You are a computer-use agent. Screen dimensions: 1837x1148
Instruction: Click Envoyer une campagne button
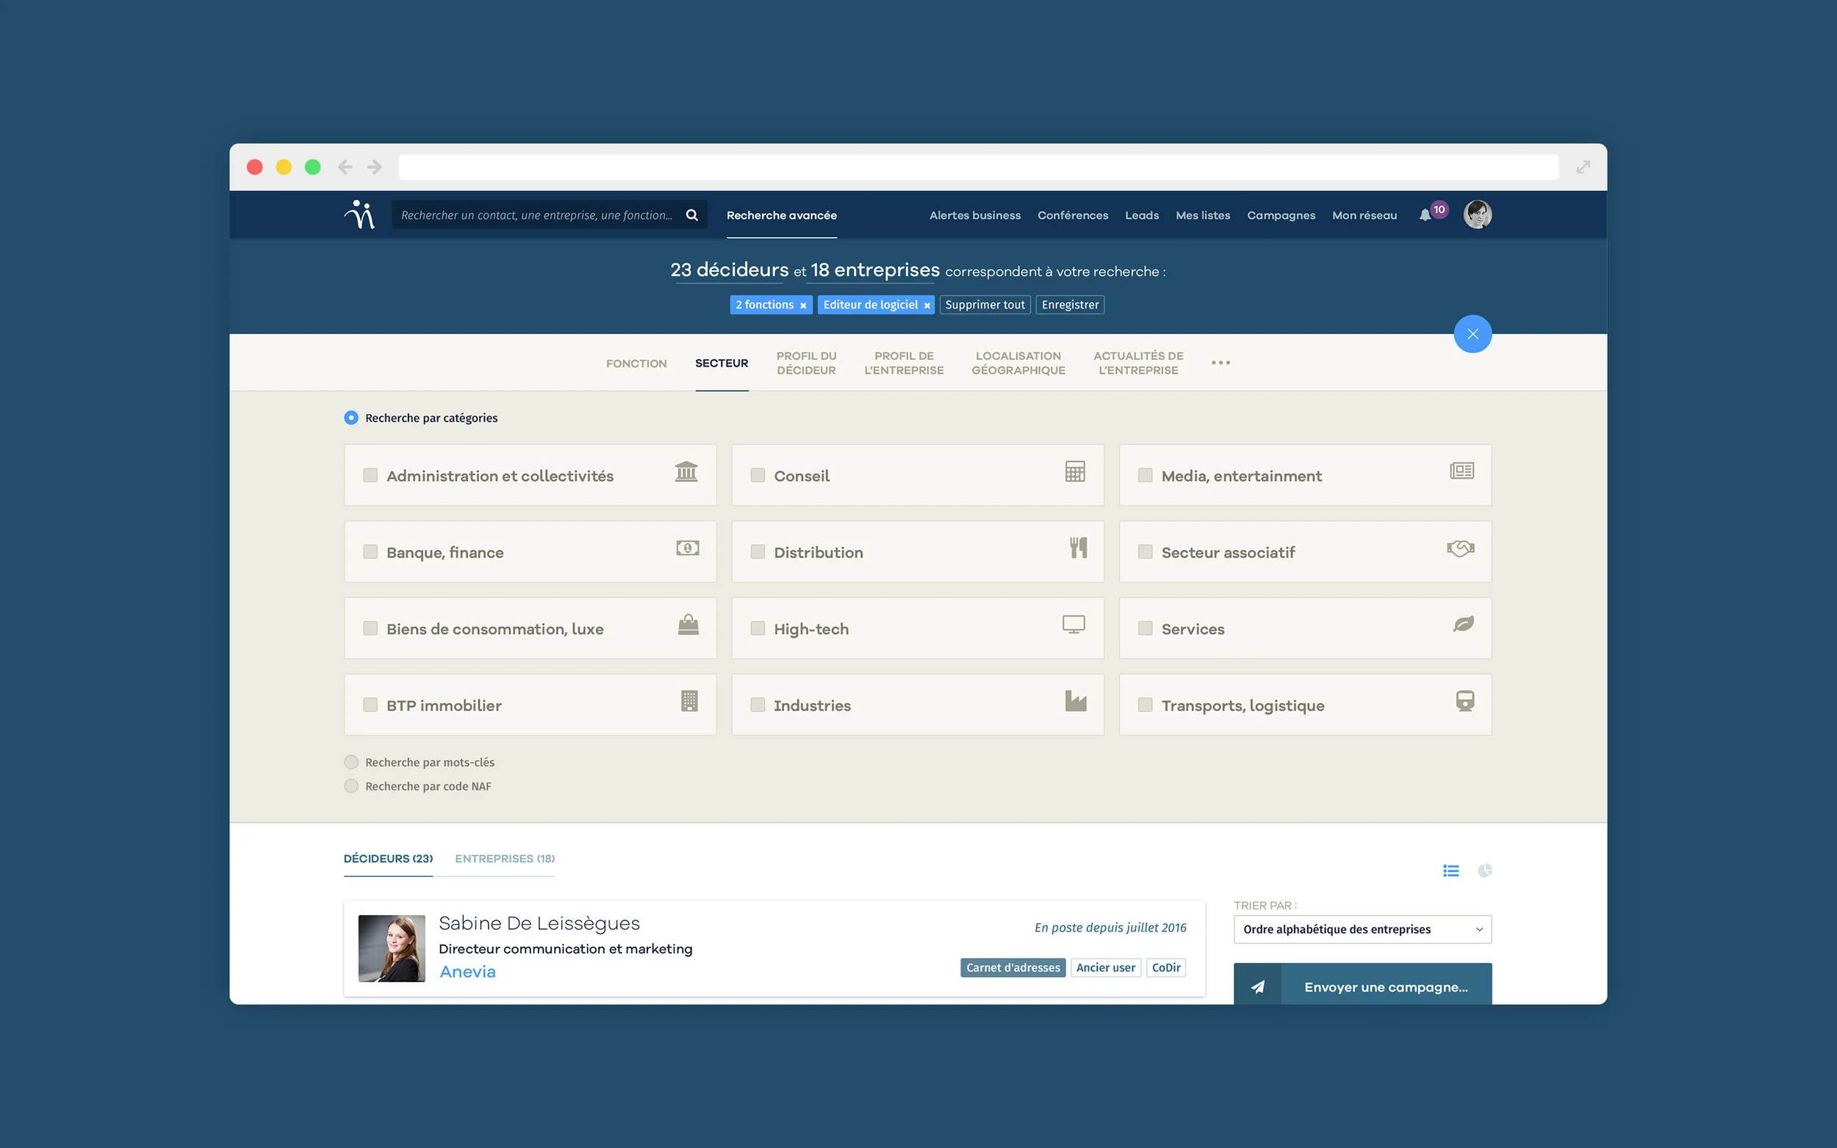(1362, 986)
